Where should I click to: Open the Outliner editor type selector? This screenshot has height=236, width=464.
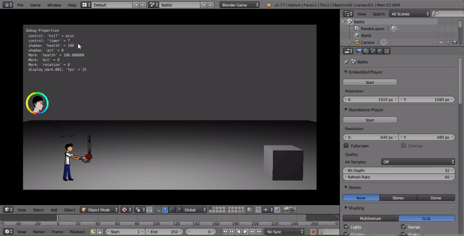pos(348,13)
